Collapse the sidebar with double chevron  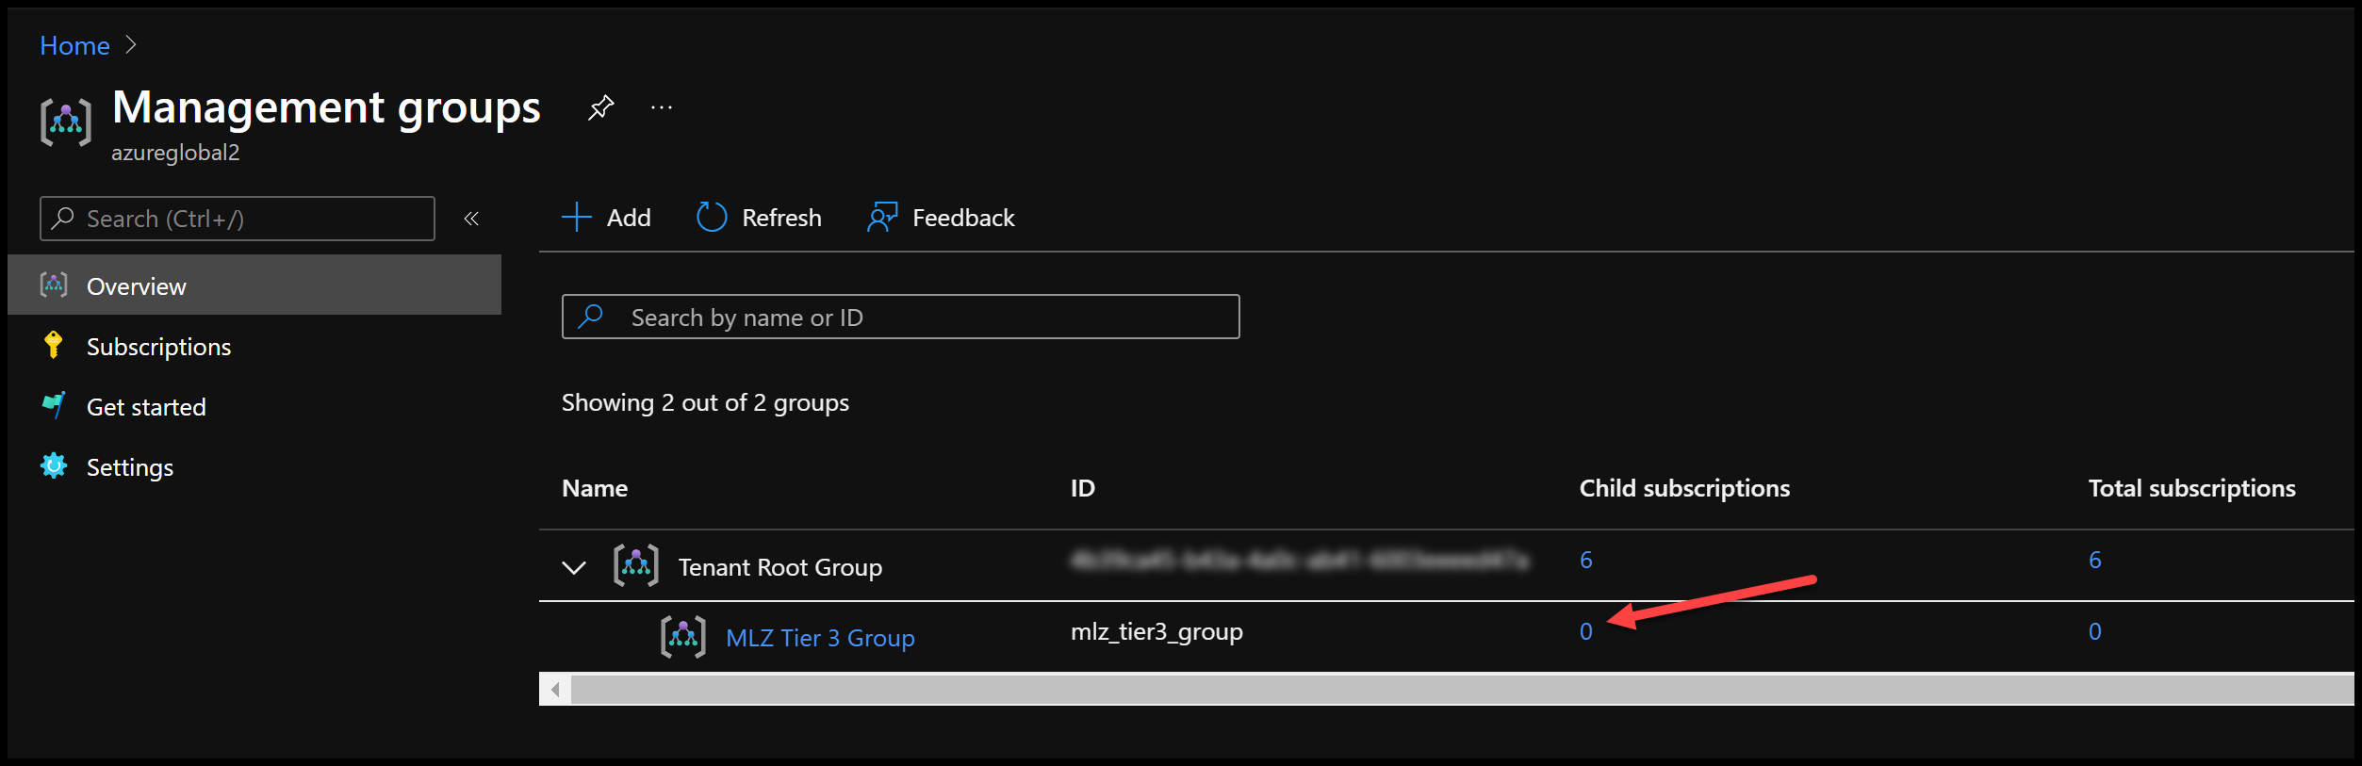pyautogui.click(x=471, y=219)
